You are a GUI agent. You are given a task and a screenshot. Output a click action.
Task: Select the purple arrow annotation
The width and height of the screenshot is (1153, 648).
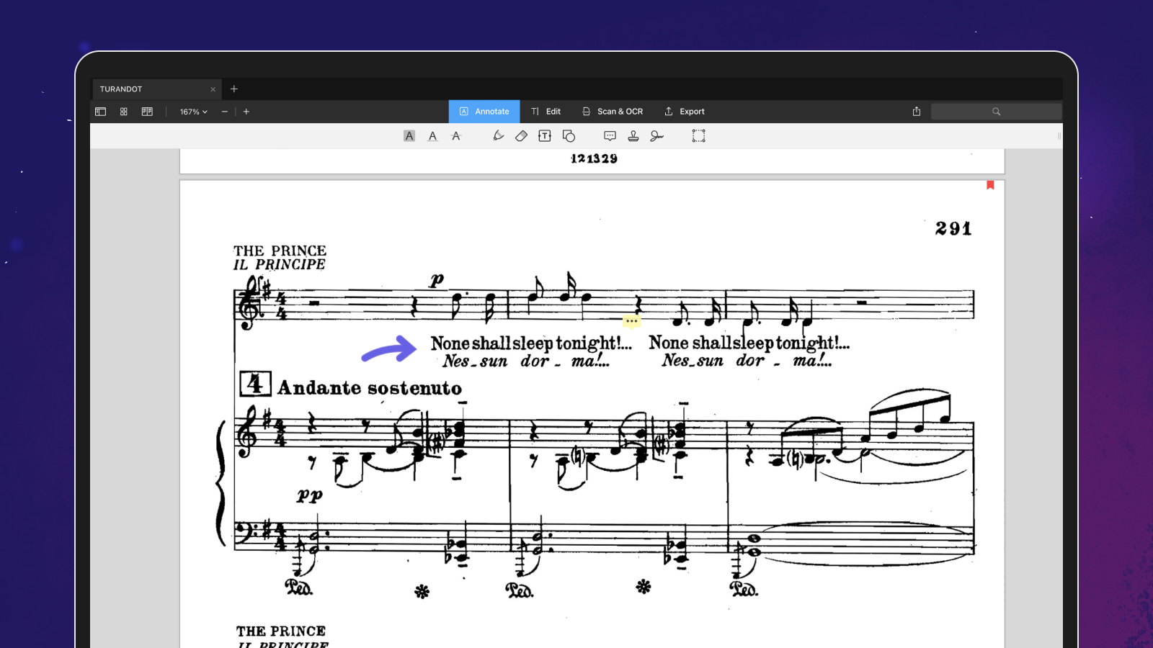click(389, 350)
